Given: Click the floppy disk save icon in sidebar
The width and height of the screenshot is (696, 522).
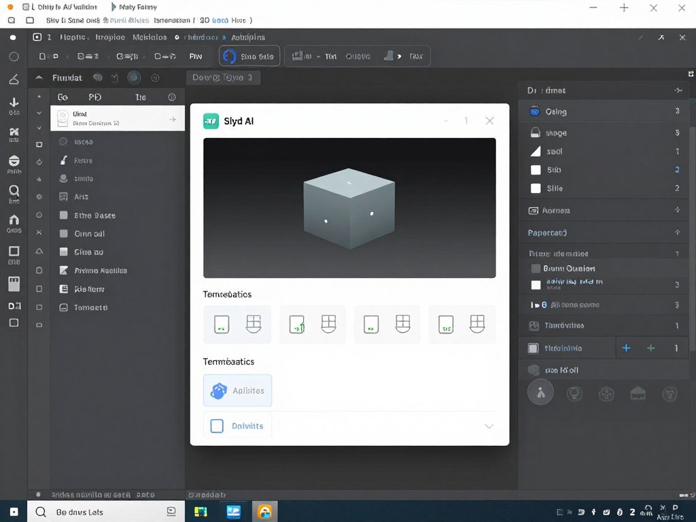Looking at the screenshot, I should pos(14,284).
